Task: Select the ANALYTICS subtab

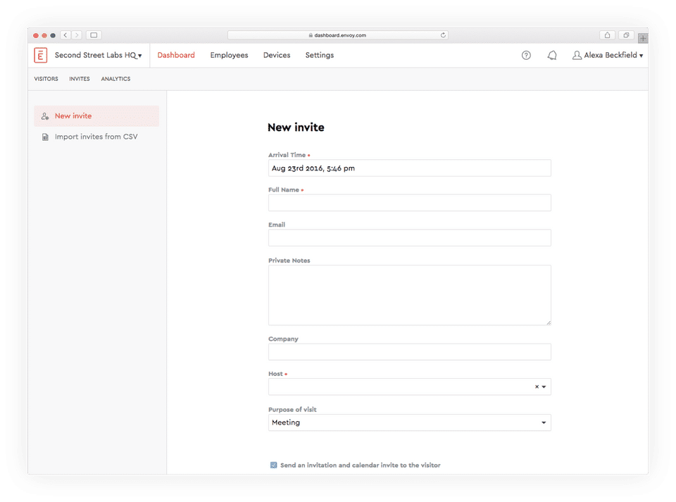Action: point(115,79)
